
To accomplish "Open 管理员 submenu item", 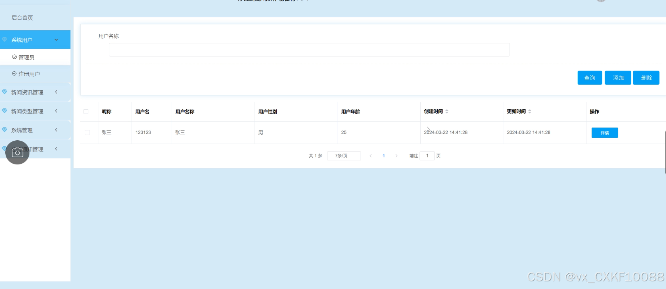I will [35, 57].
